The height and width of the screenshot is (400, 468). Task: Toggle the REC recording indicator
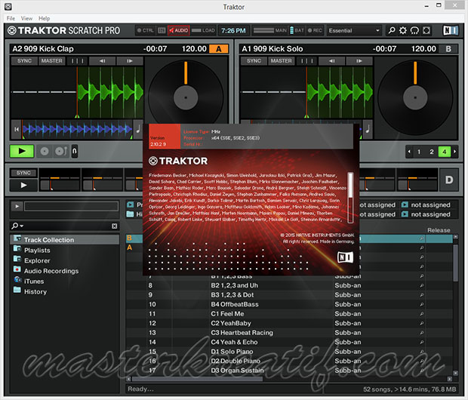tap(315, 30)
